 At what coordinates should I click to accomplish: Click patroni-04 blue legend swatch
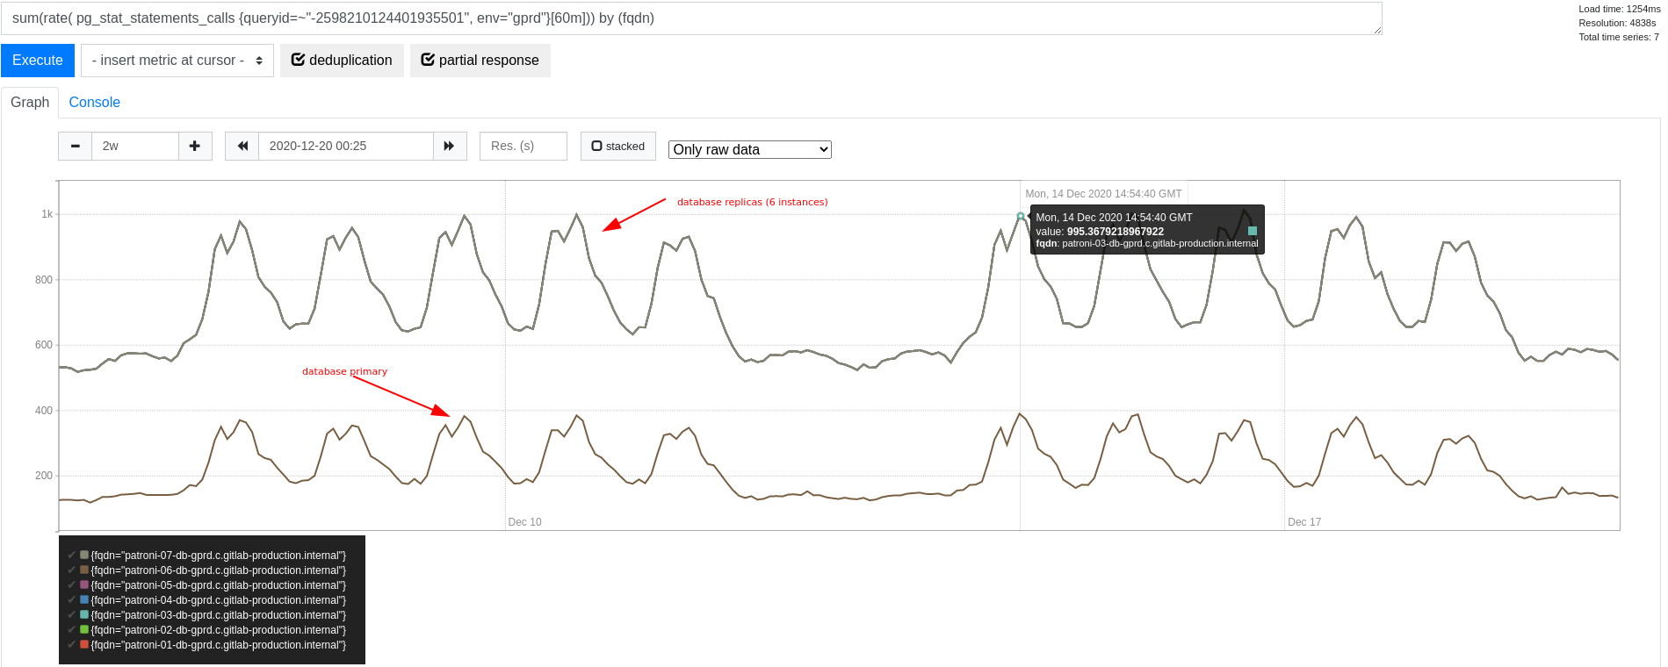(x=84, y=599)
